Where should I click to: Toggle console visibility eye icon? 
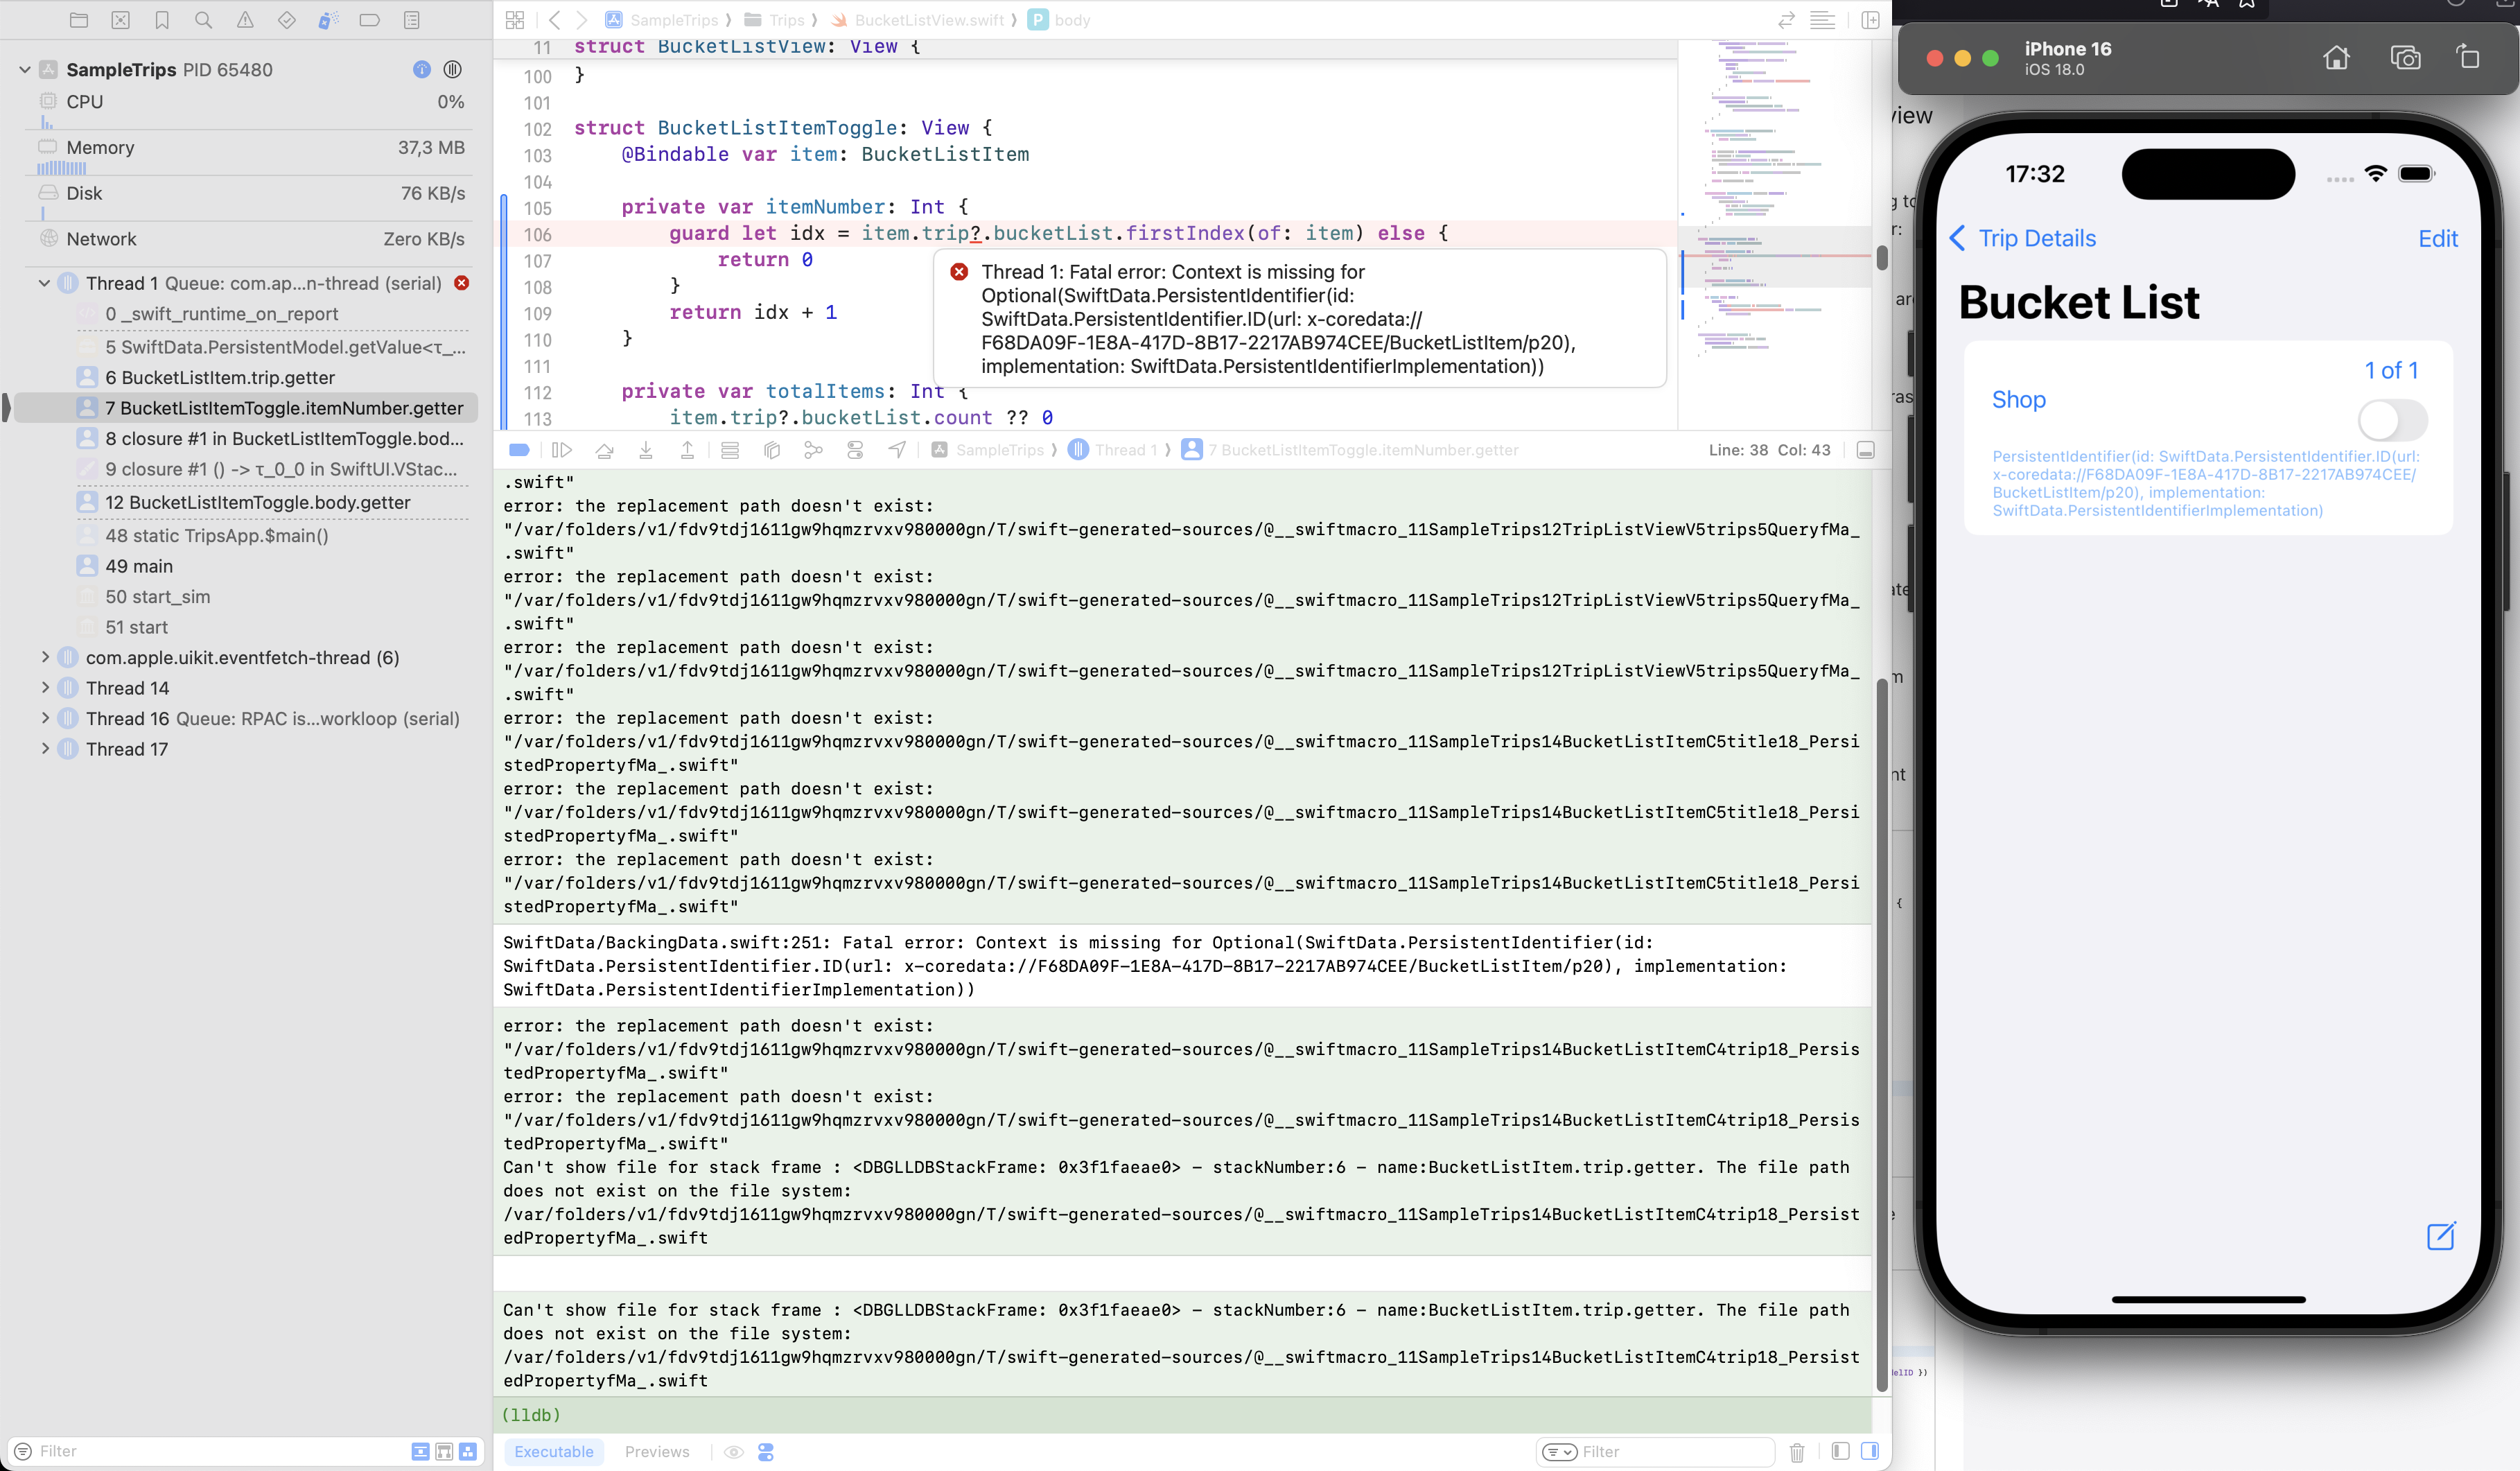[x=733, y=1452]
